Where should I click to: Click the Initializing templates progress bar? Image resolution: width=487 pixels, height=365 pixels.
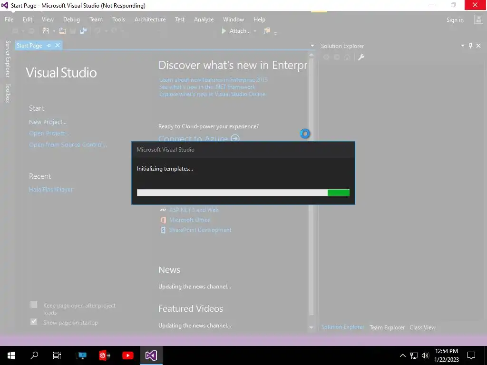click(243, 193)
